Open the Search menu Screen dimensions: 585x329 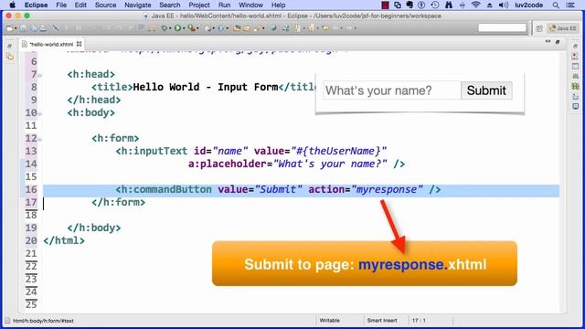click(x=170, y=5)
